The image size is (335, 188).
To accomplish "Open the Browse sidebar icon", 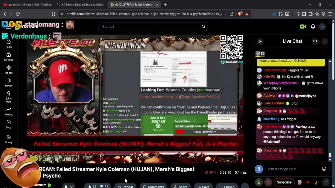I will click(9, 82).
